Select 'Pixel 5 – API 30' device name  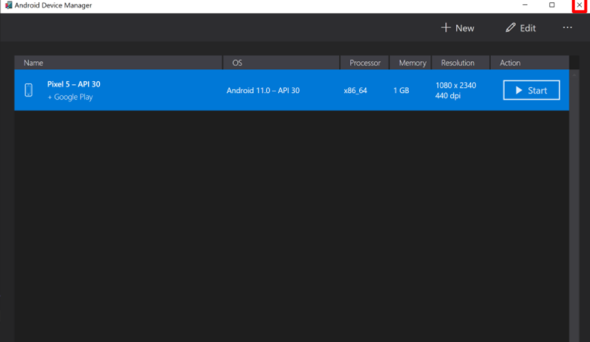click(x=74, y=84)
